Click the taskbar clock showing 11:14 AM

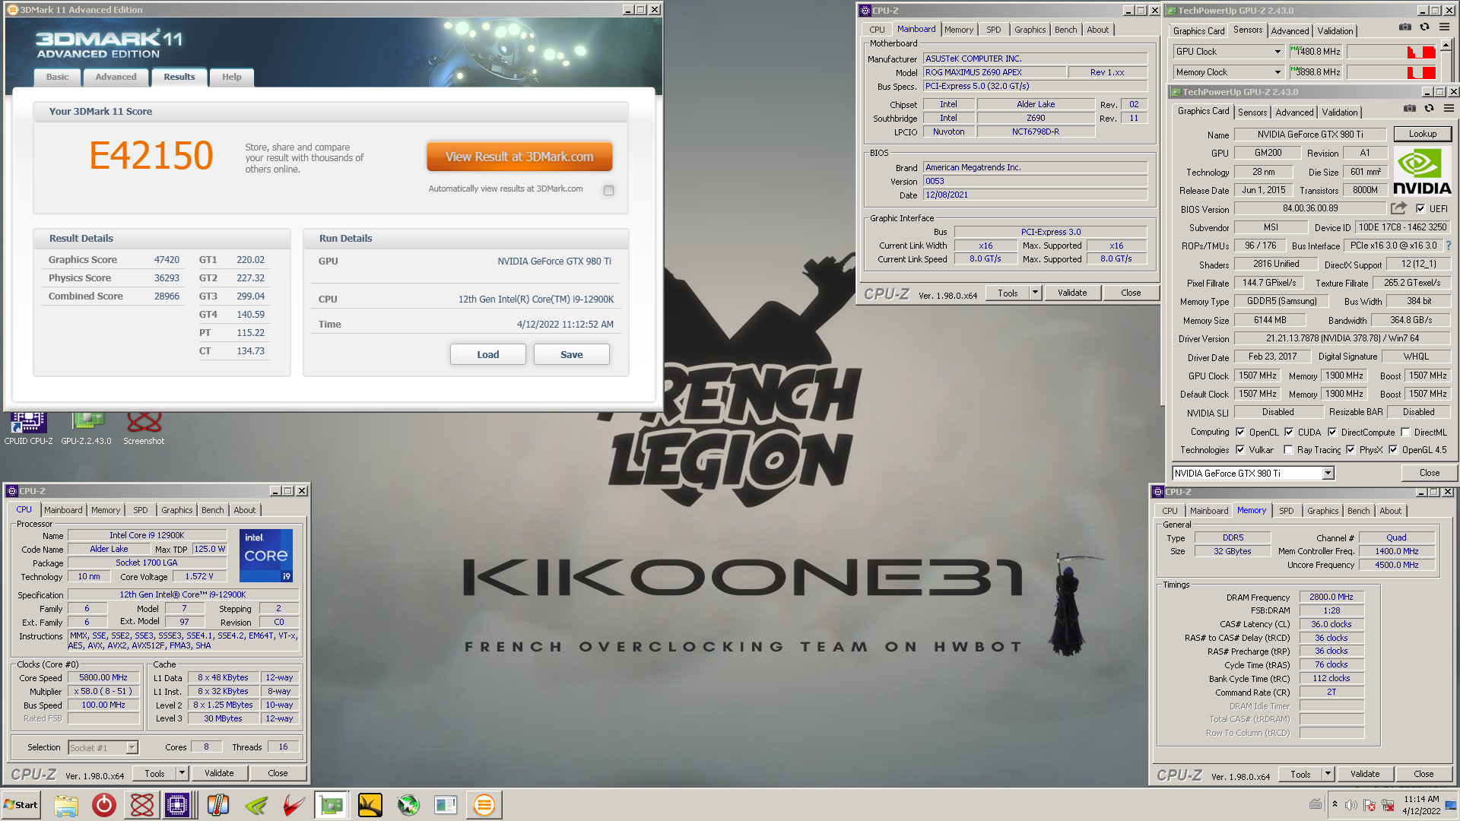click(x=1421, y=805)
